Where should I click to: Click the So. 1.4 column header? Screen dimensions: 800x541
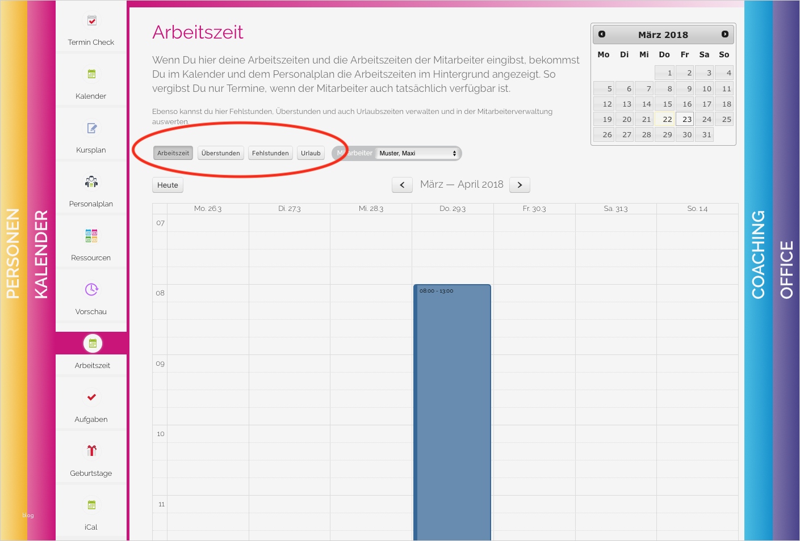tap(697, 209)
